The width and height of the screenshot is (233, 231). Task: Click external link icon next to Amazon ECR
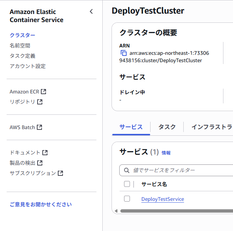[x=43, y=92]
